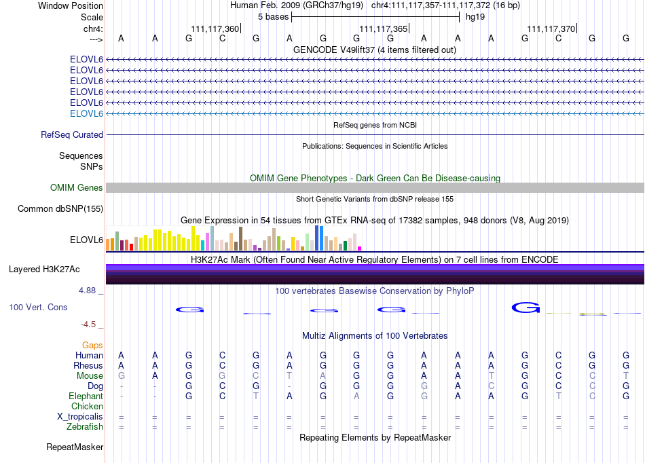Click the X_tropicalis alignment row label

click(80, 417)
